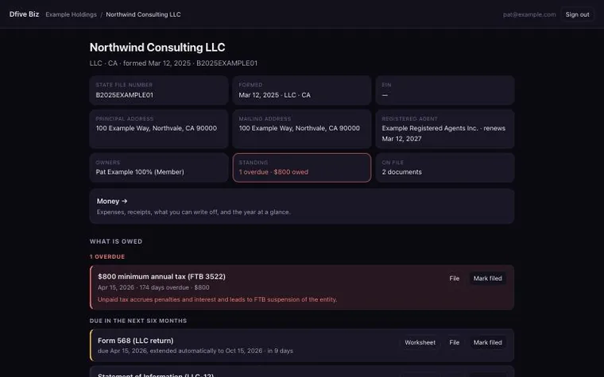Image resolution: width=604 pixels, height=377 pixels.
Task: Click the subtitle with formation date and file number
Action: click(x=173, y=63)
